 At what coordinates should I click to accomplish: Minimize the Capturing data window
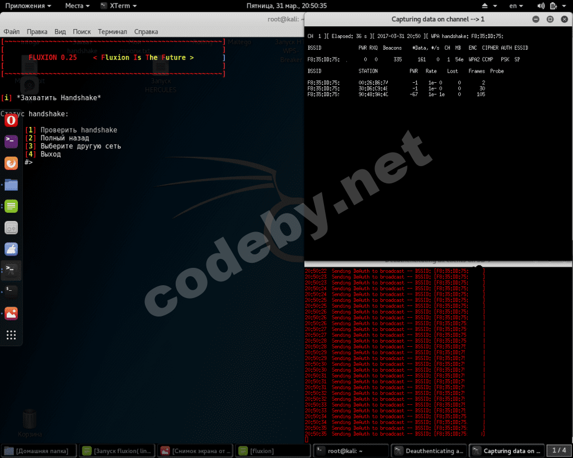(536, 20)
